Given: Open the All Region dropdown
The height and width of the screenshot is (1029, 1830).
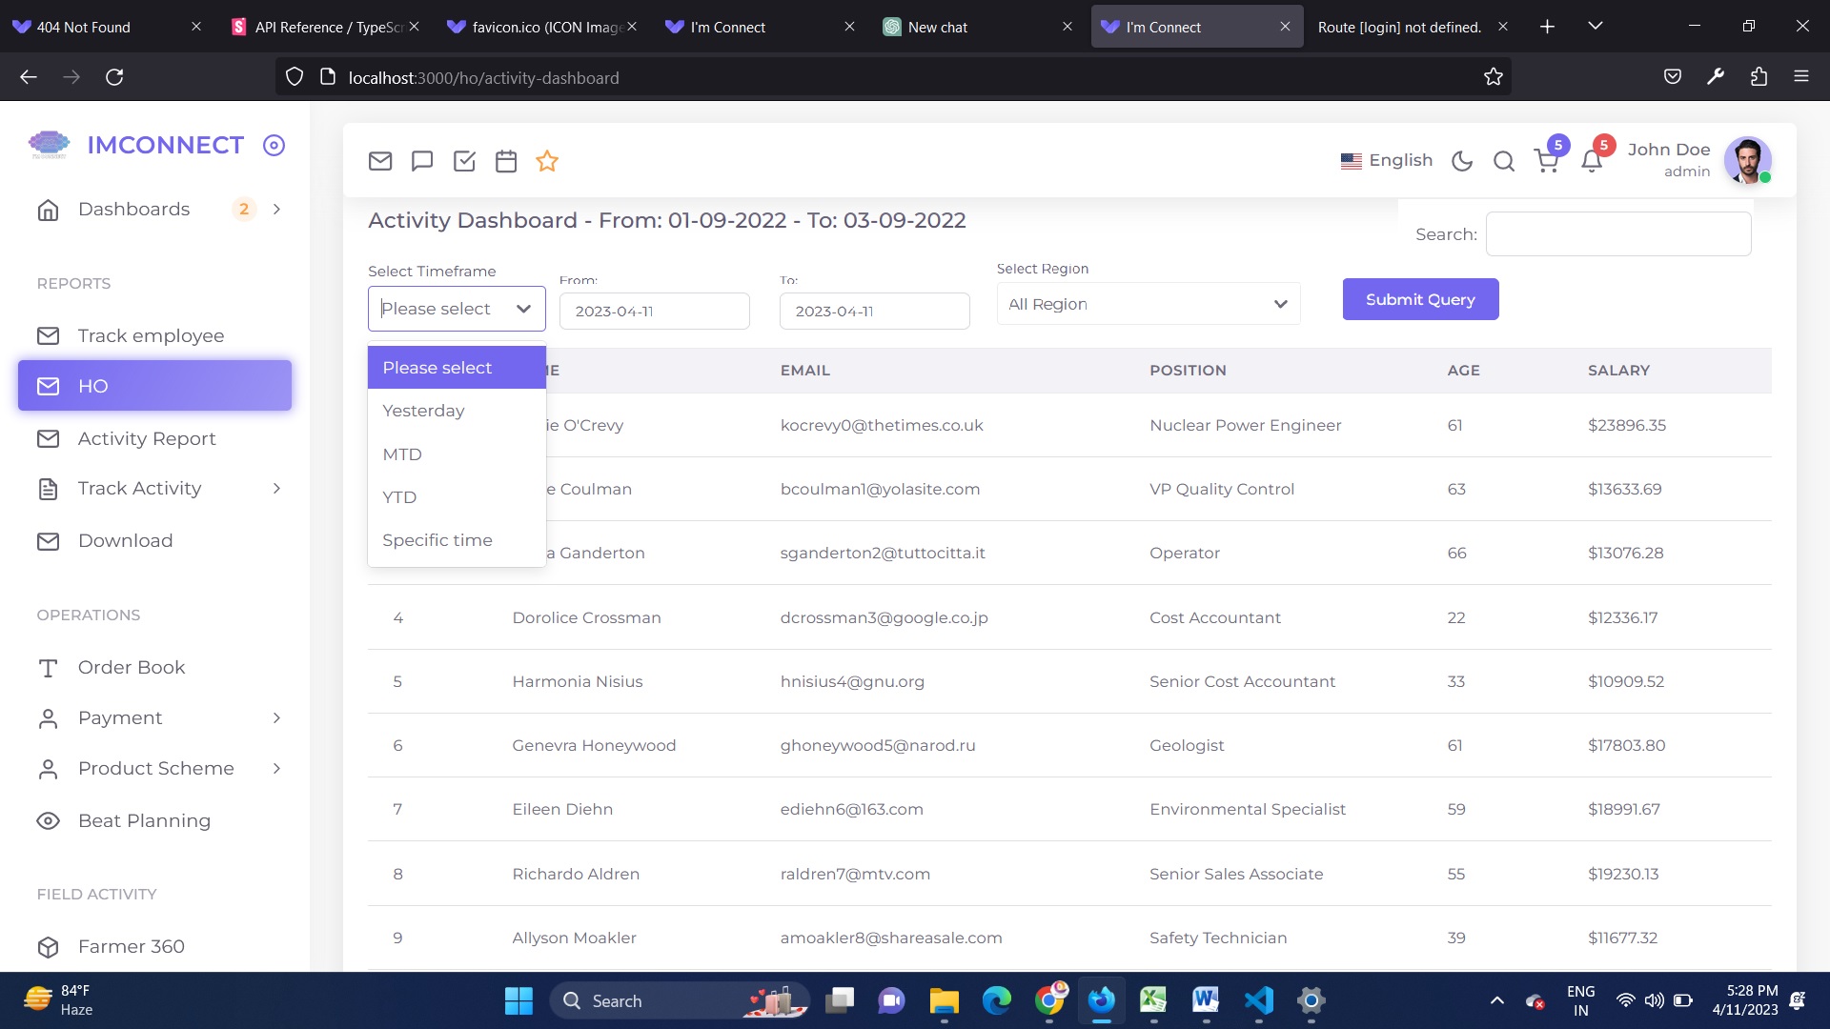Looking at the screenshot, I should (x=1148, y=304).
